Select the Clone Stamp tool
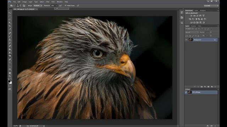 [x=10, y=40]
